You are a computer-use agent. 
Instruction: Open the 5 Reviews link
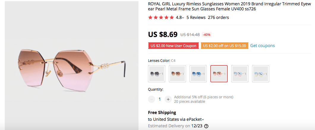[x=196, y=17]
